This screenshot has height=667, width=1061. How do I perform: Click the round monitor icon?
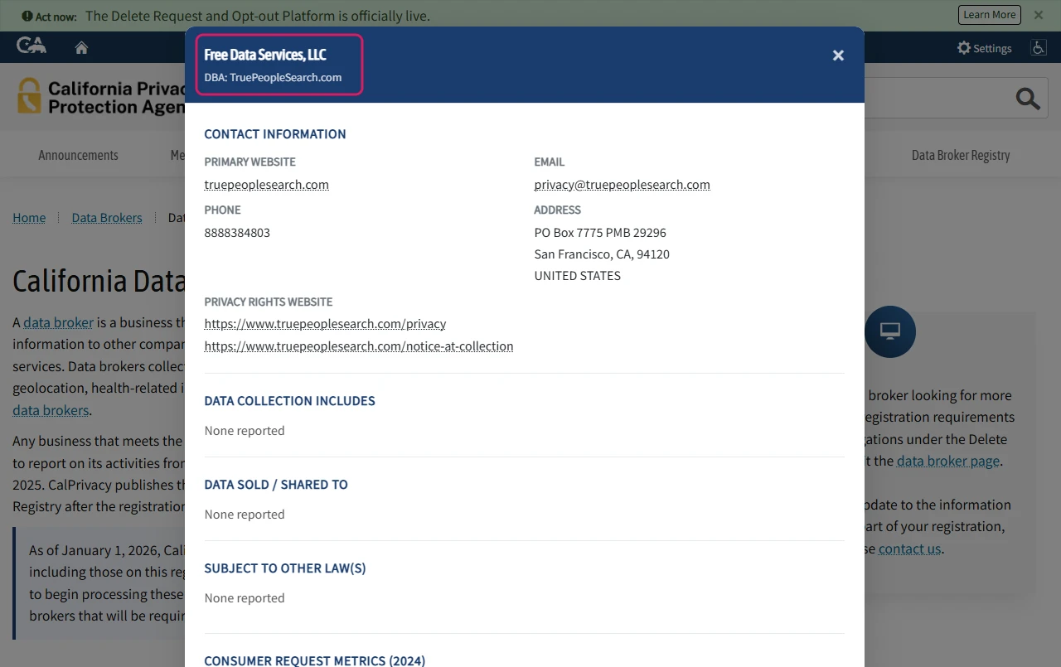890,331
